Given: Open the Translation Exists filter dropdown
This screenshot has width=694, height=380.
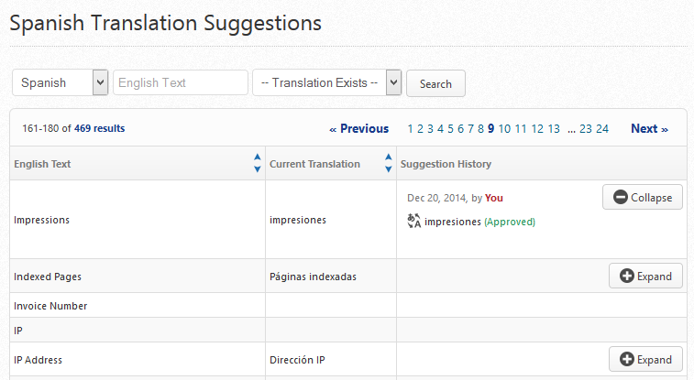Looking at the screenshot, I should pos(327,82).
